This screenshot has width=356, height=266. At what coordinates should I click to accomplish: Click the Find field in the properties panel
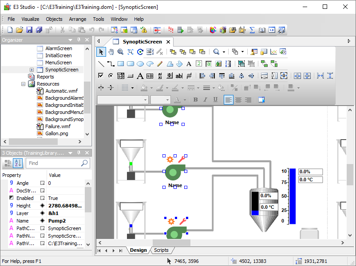pyautogui.click(x=53, y=163)
